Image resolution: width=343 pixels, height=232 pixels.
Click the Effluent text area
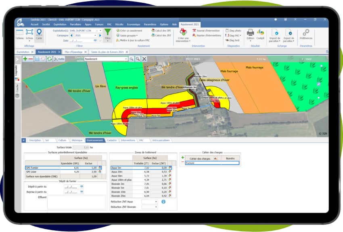pos(77,202)
